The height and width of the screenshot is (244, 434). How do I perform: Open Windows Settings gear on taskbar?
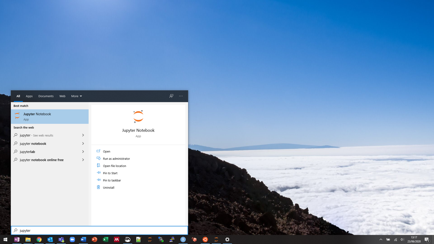pos(228,240)
